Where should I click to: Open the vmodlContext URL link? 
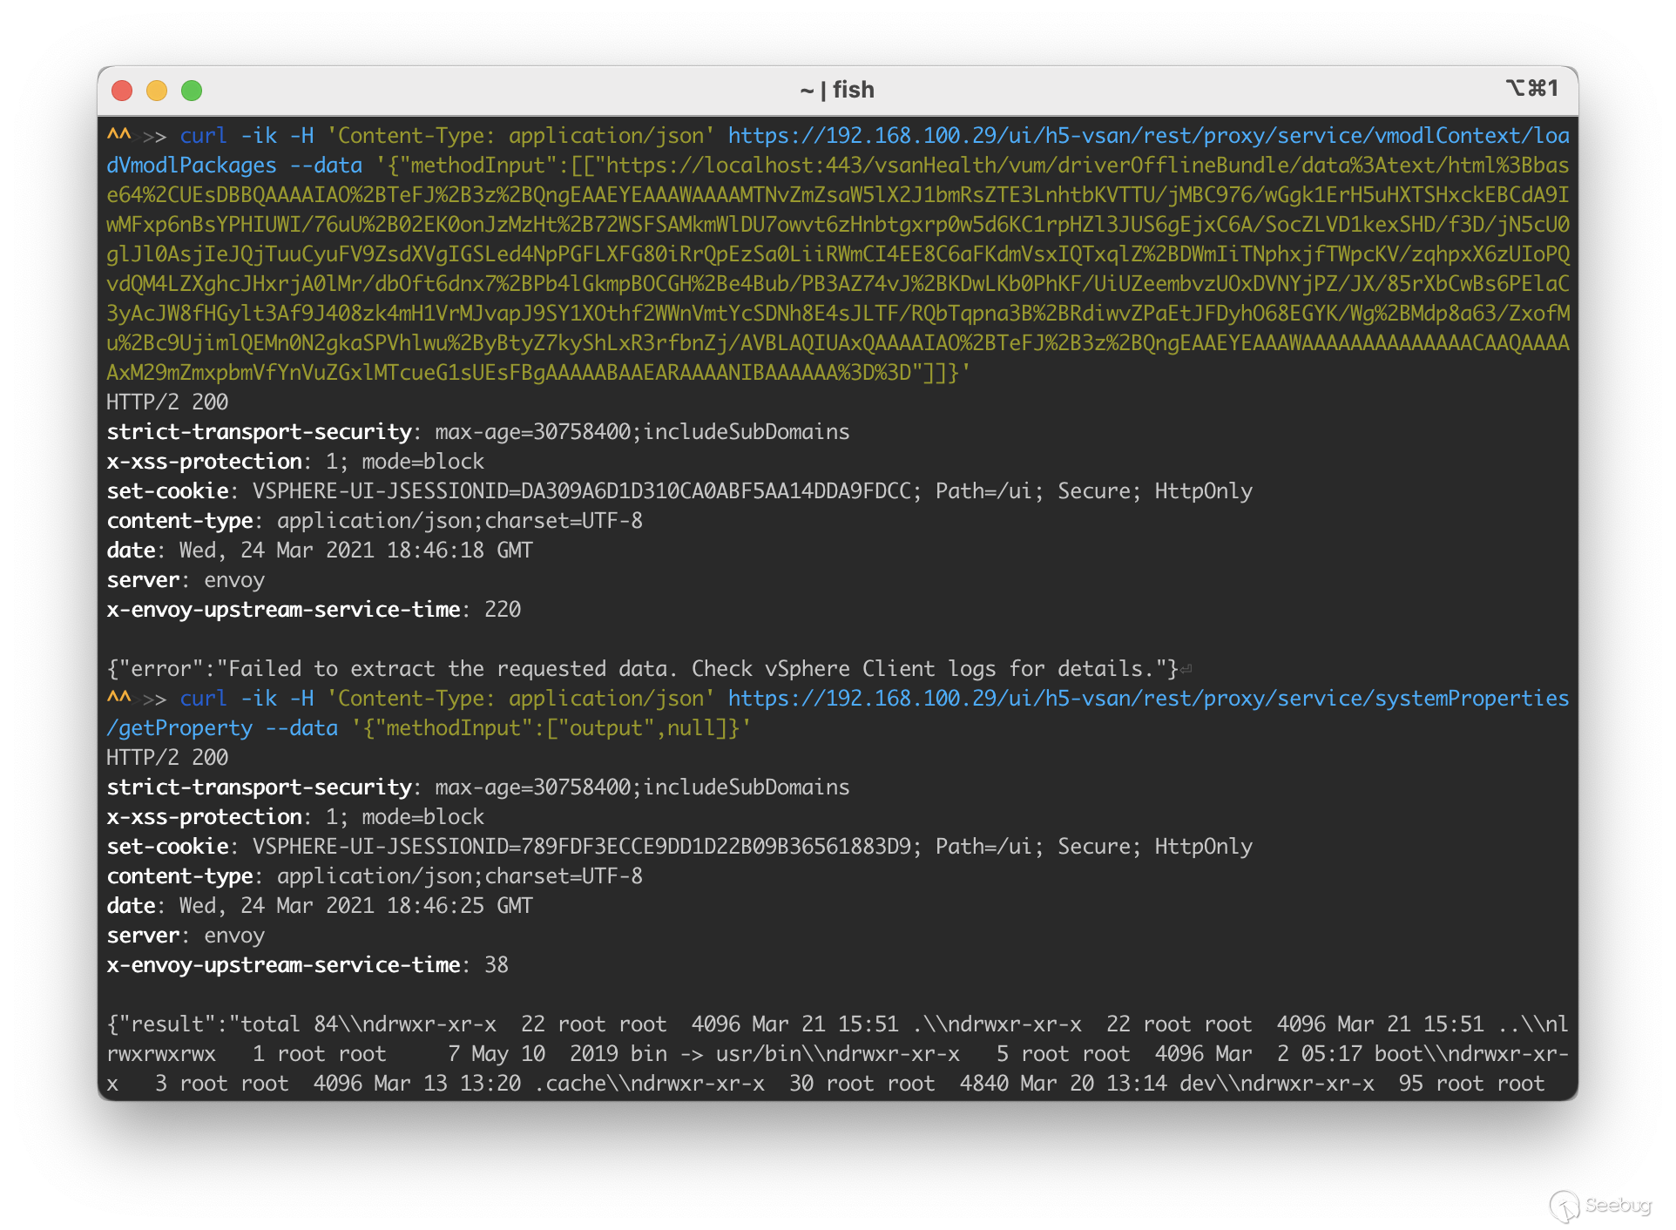[x=1148, y=136]
